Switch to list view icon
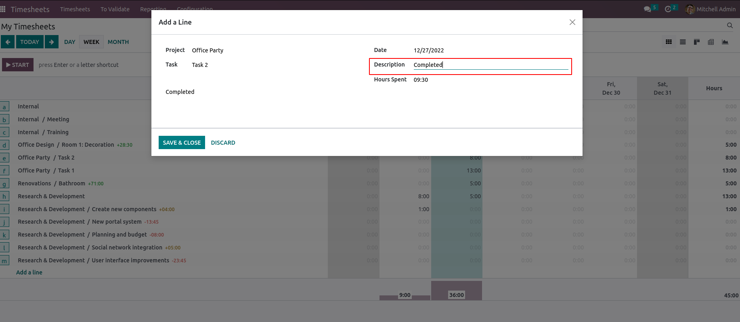 pyautogui.click(x=683, y=42)
